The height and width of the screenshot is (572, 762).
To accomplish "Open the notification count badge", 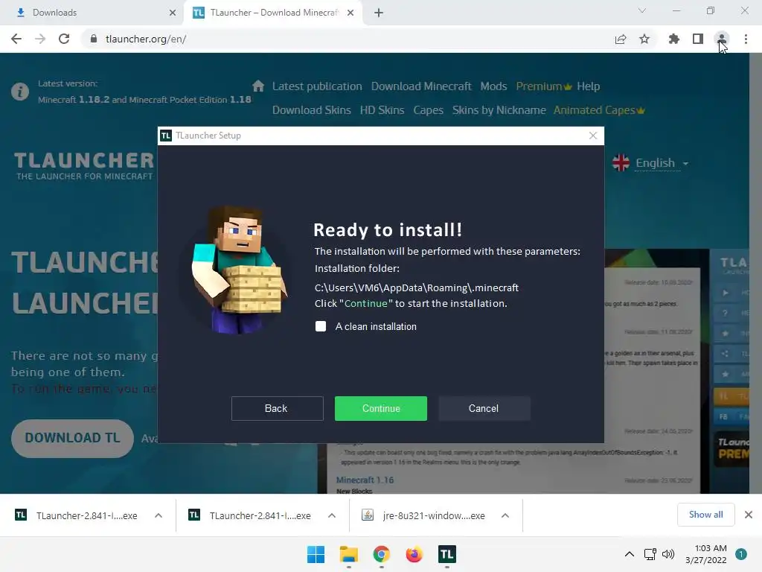I will [741, 554].
